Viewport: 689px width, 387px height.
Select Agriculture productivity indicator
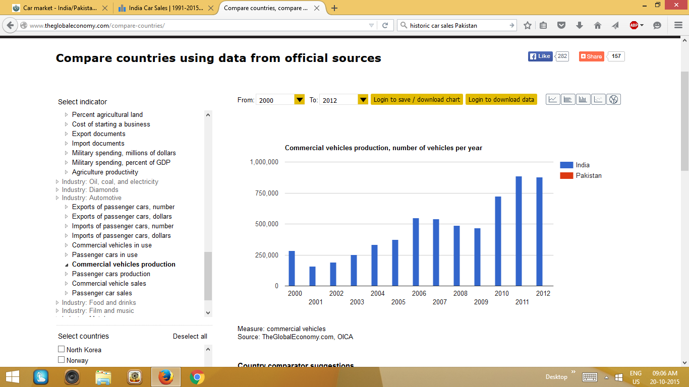[x=105, y=172]
